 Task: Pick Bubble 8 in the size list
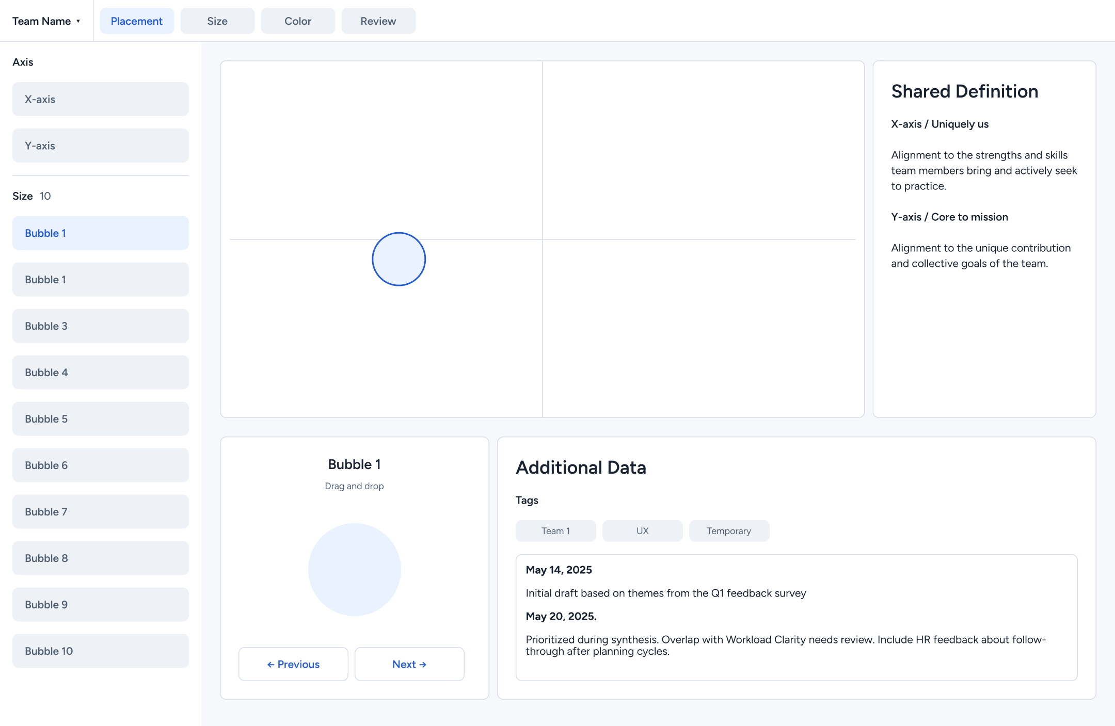pyautogui.click(x=101, y=558)
